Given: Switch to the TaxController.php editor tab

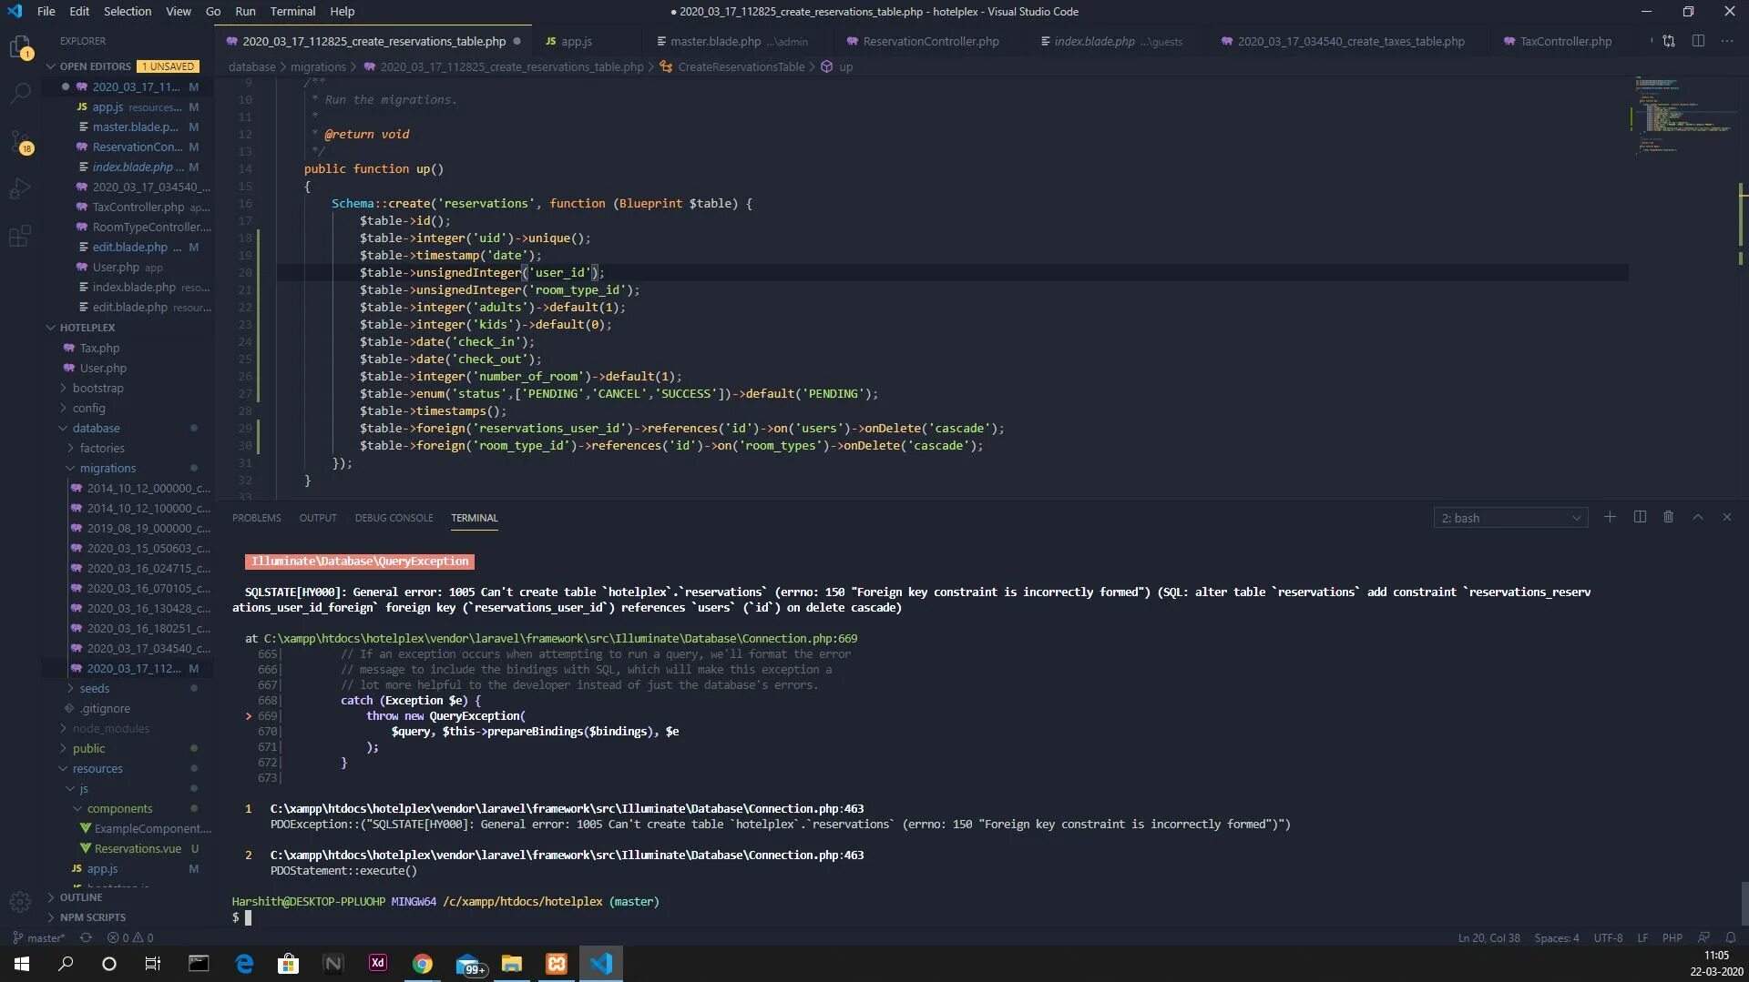Looking at the screenshot, I should click(1565, 41).
